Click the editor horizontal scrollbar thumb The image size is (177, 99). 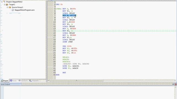click(x=77, y=81)
